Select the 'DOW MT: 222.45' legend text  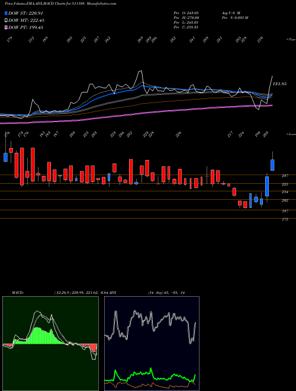pyautogui.click(x=26, y=21)
